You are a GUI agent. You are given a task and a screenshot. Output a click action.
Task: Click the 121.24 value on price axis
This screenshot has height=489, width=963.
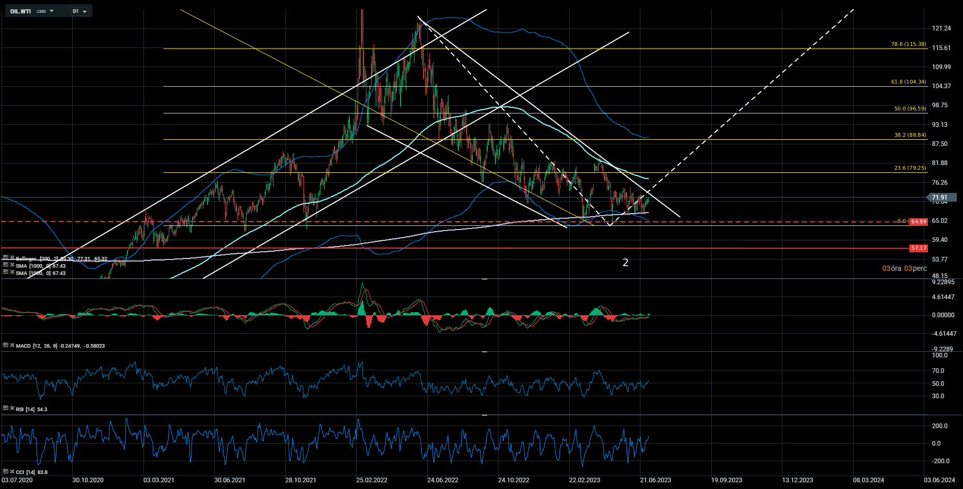[x=941, y=28]
